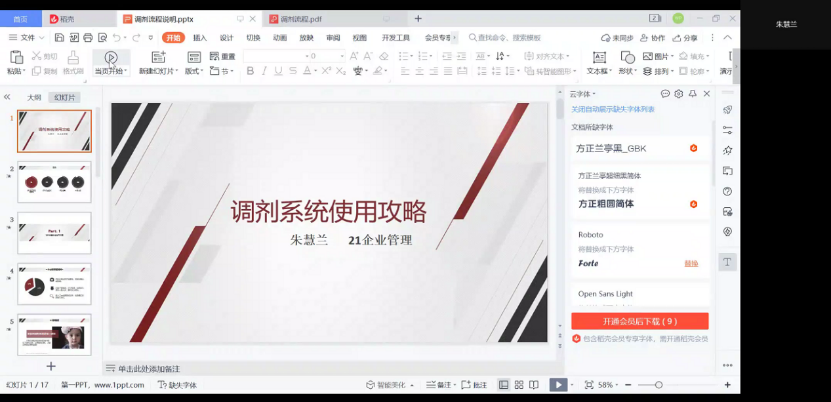The height and width of the screenshot is (402, 831).
Task: Toggle bold formatting button
Action: pos(250,71)
